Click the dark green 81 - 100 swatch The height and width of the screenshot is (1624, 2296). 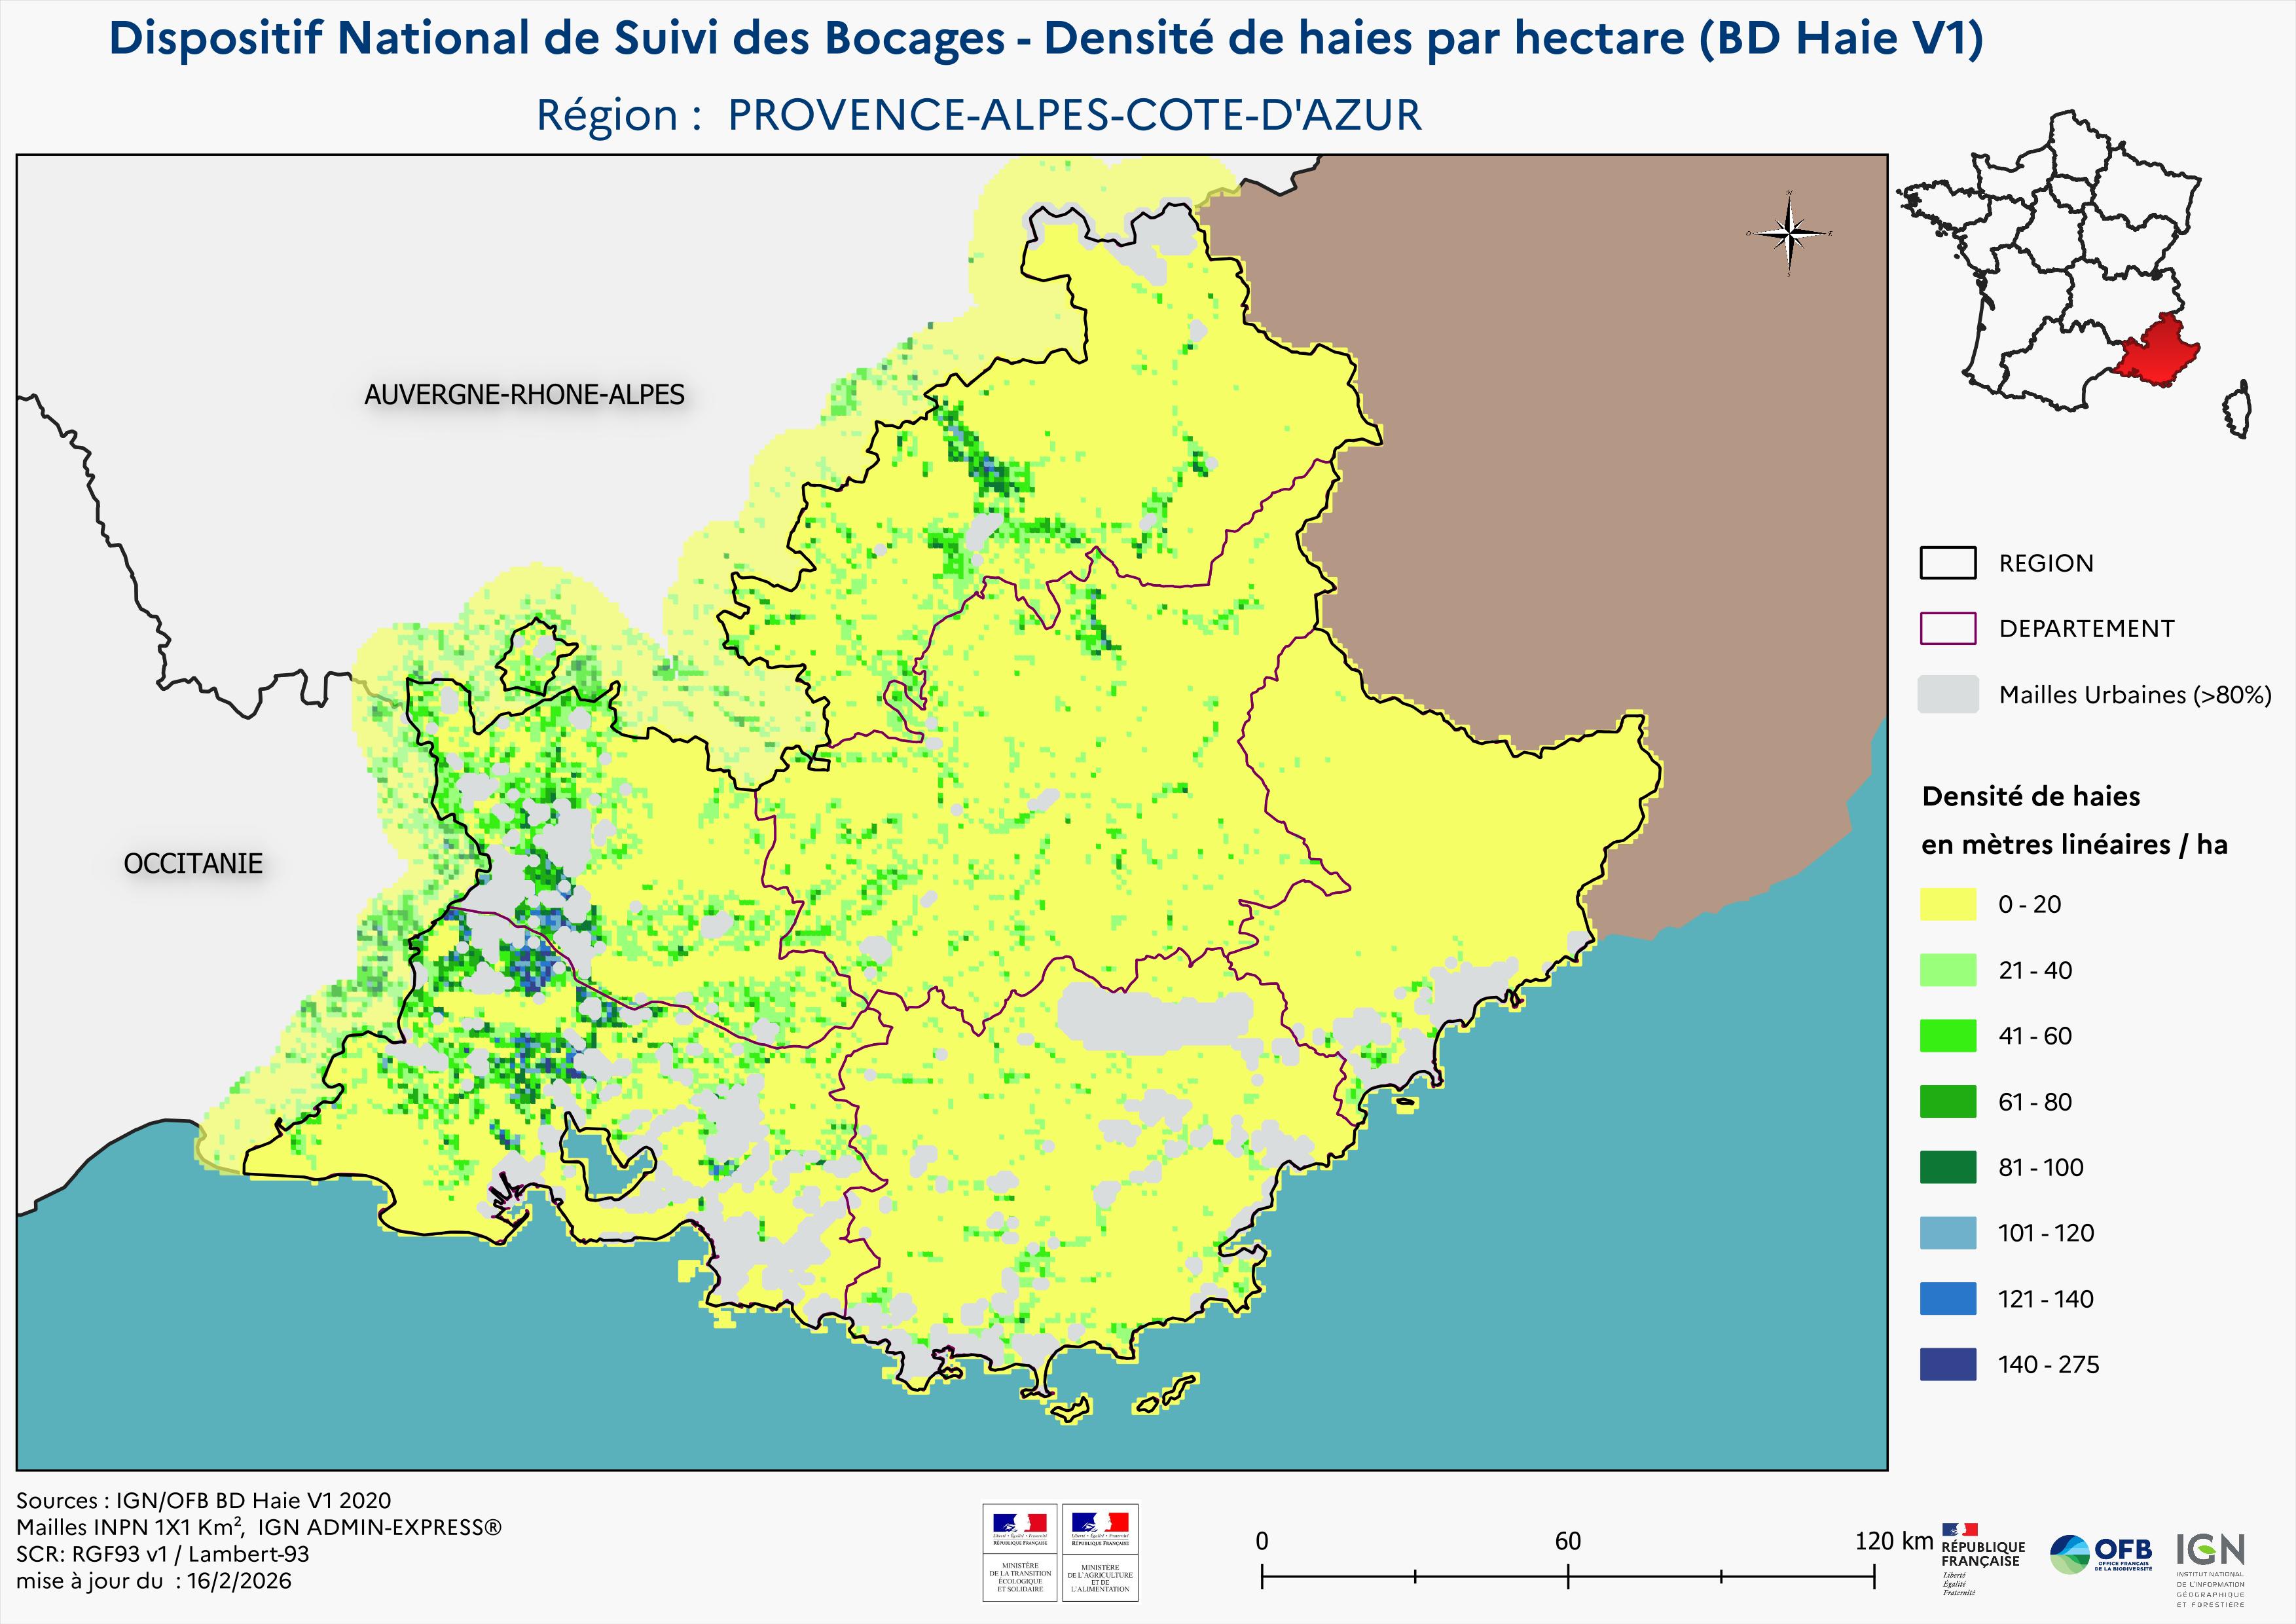point(1947,1167)
